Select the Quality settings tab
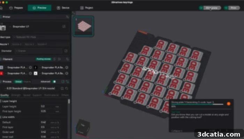 pyautogui.click(x=4, y=95)
